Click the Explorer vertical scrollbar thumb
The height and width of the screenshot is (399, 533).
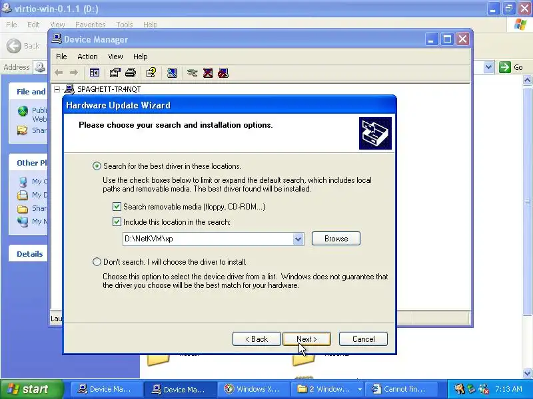click(x=527, y=201)
